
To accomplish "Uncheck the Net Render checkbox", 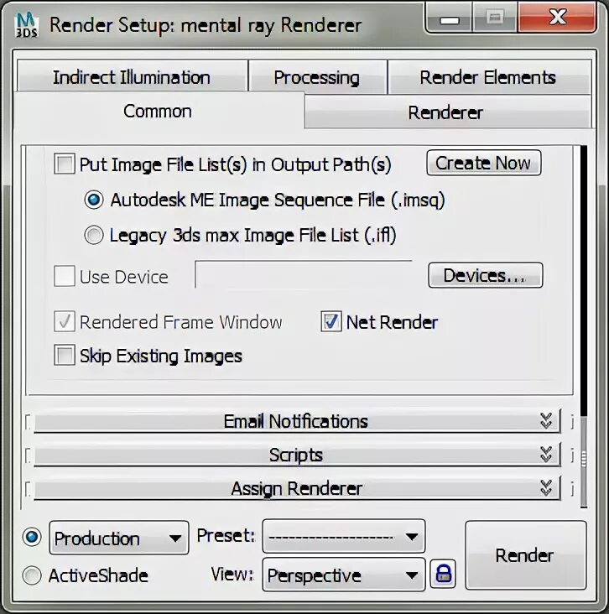I will point(331,321).
